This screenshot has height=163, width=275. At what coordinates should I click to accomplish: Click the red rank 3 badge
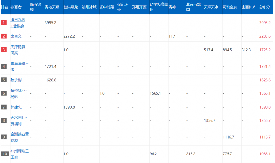point(4,50)
